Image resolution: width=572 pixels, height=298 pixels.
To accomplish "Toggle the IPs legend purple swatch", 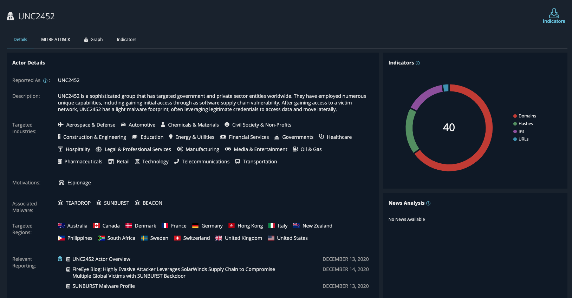I will coord(515,131).
